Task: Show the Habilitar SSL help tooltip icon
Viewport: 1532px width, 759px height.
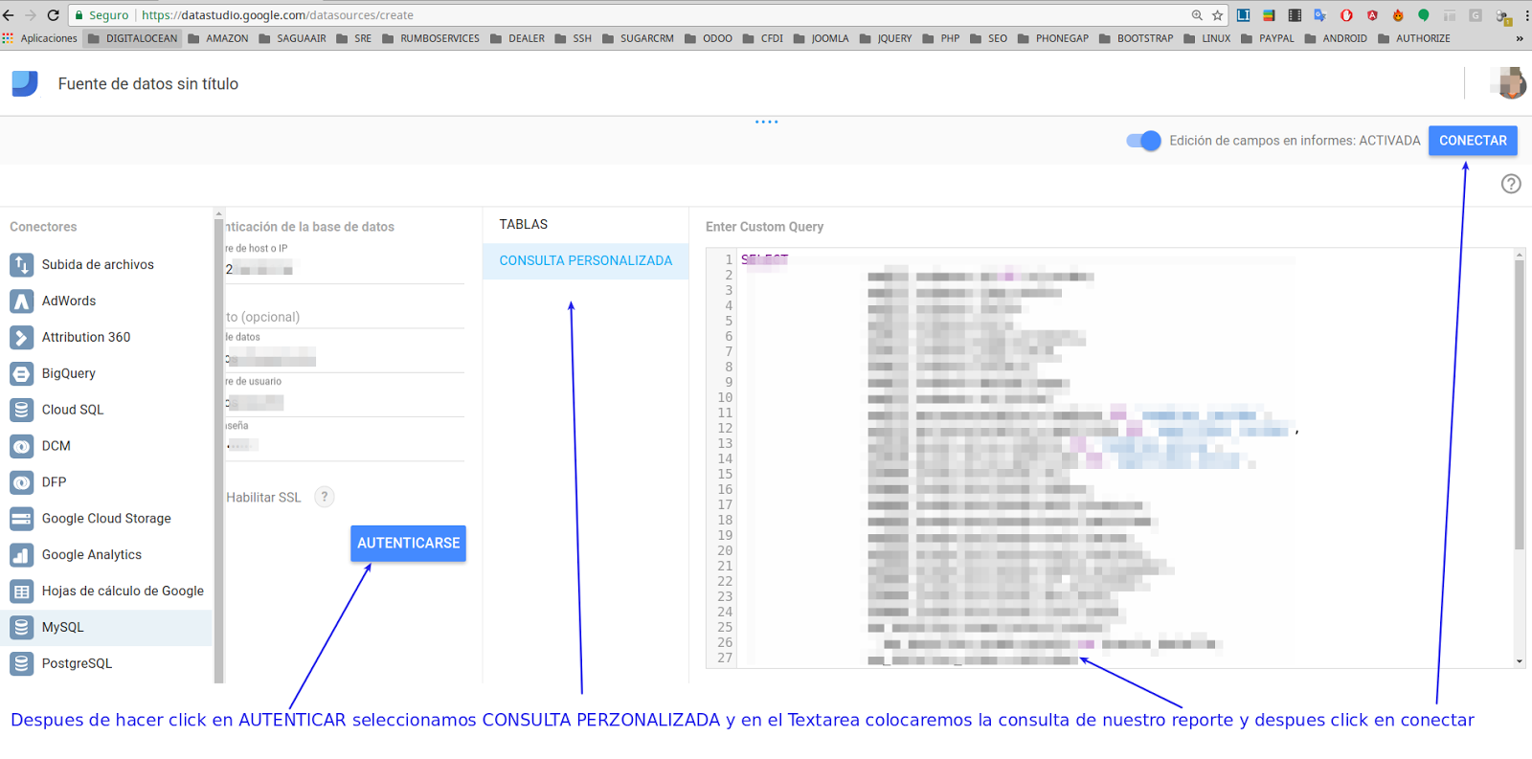Action: click(x=325, y=497)
